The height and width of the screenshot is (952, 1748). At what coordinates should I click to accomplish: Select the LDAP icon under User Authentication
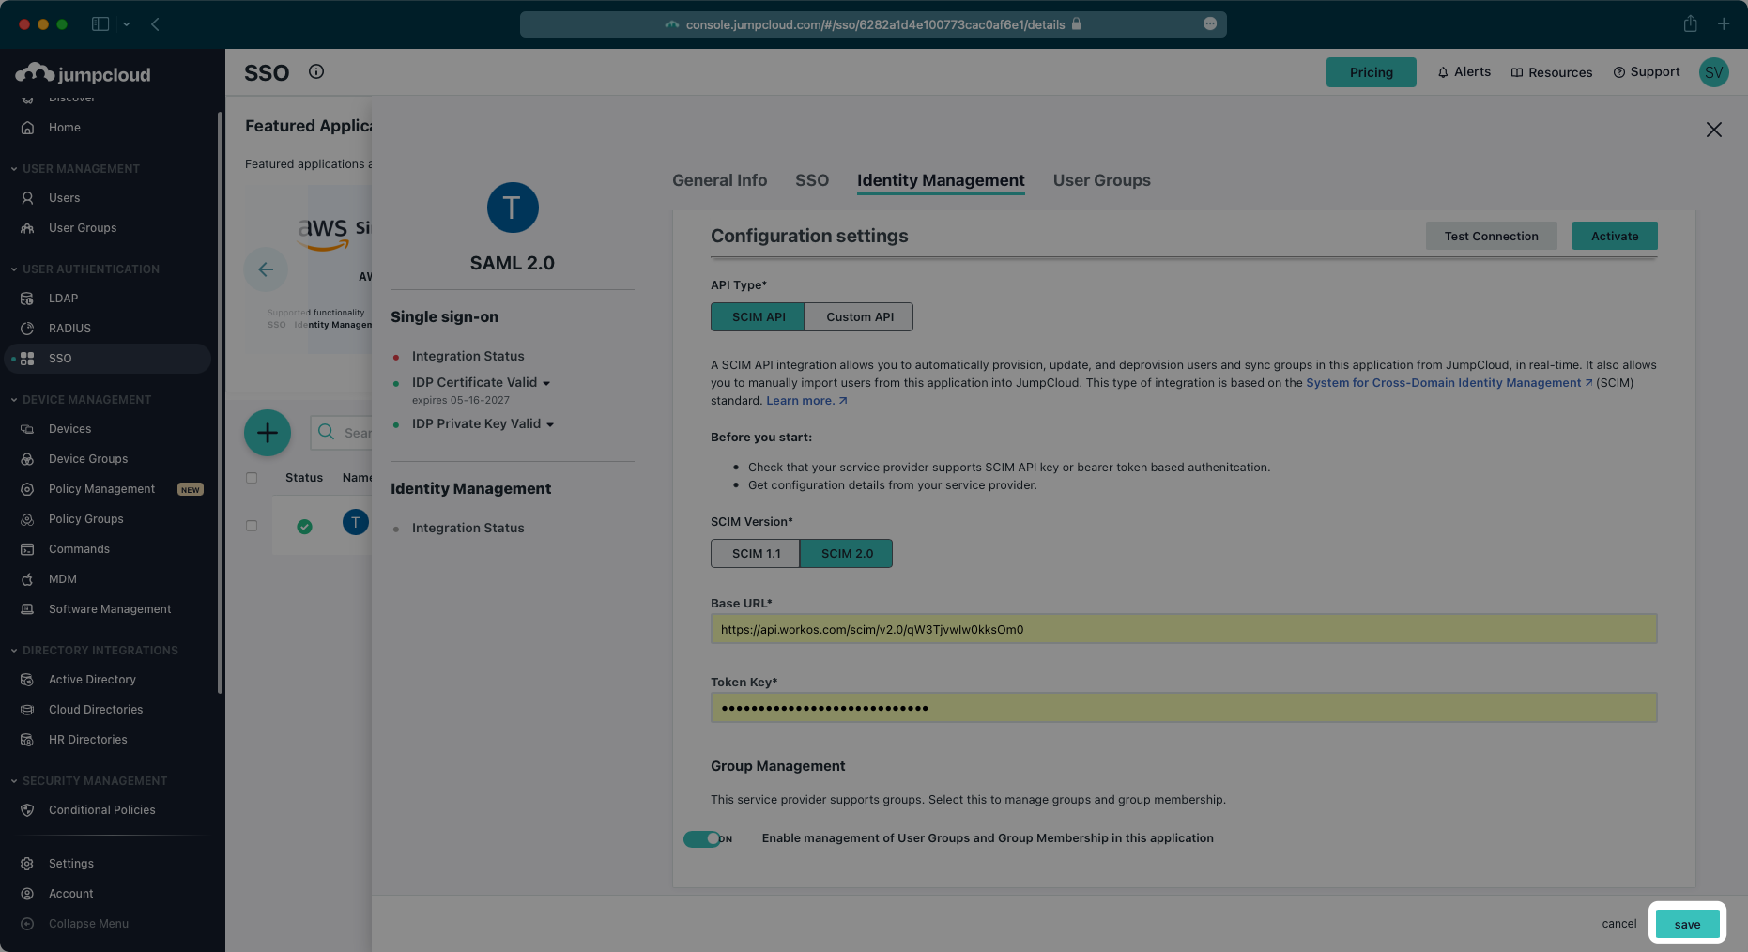coord(28,298)
